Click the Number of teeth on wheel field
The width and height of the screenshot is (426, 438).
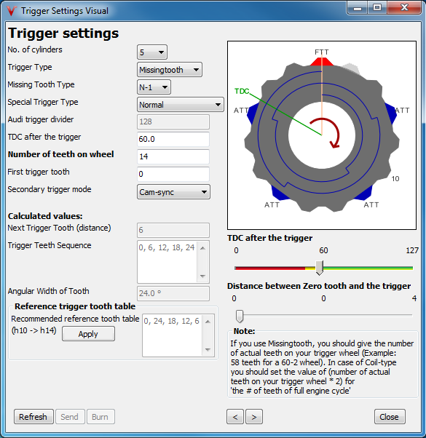(173, 156)
